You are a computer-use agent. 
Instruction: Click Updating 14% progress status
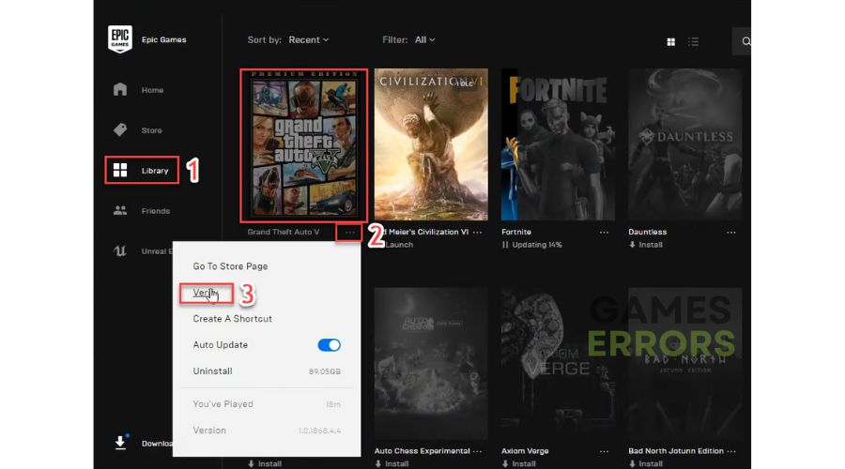click(x=537, y=245)
